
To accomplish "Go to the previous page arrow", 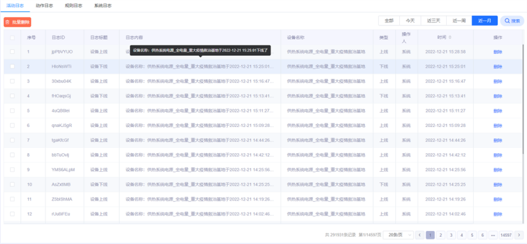I will pos(420,235).
